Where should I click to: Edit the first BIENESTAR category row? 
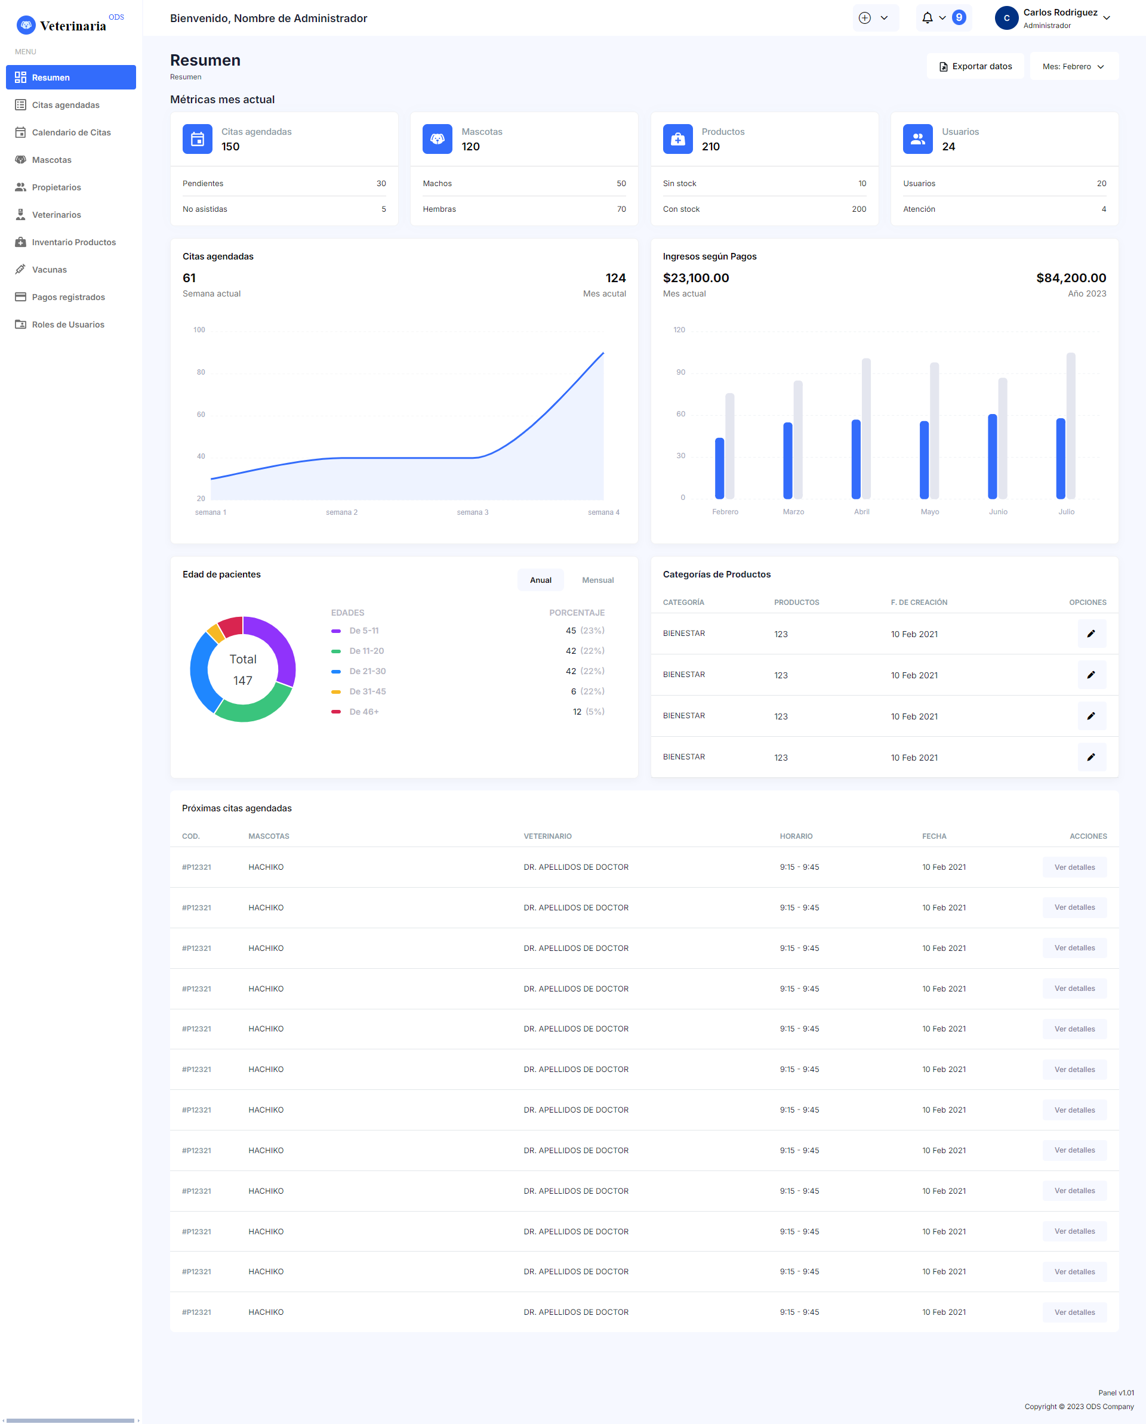(1091, 634)
